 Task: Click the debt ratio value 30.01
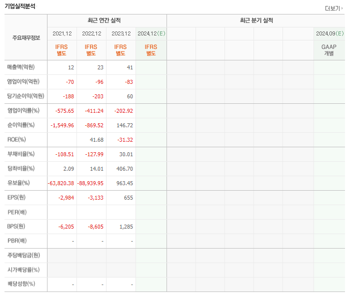(x=126, y=154)
